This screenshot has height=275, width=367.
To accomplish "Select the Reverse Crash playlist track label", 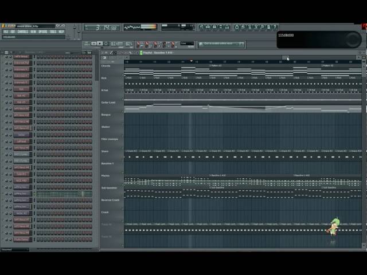I will point(110,200).
